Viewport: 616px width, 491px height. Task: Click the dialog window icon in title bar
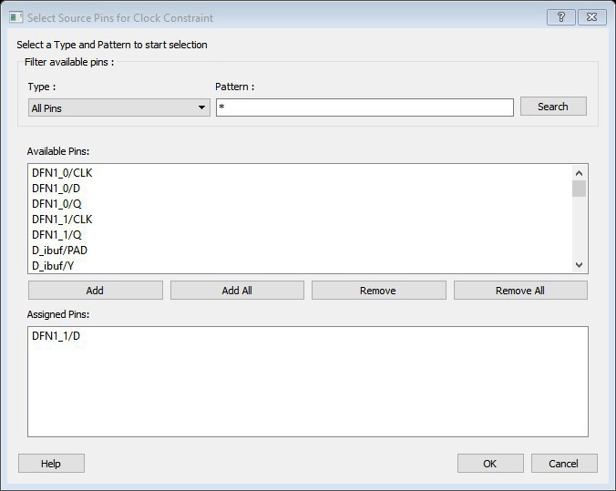(x=15, y=17)
